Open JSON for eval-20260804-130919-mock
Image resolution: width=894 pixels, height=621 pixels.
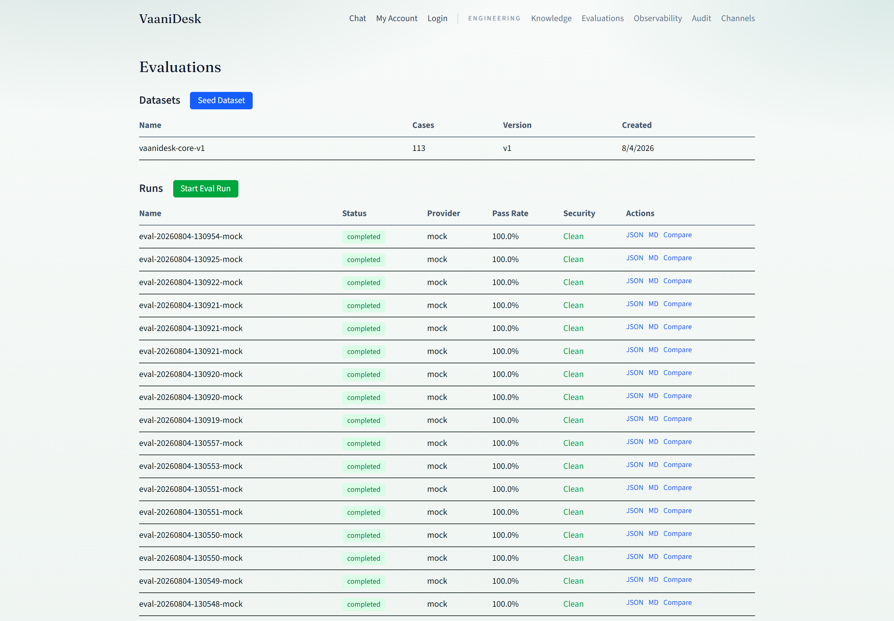[634, 419]
